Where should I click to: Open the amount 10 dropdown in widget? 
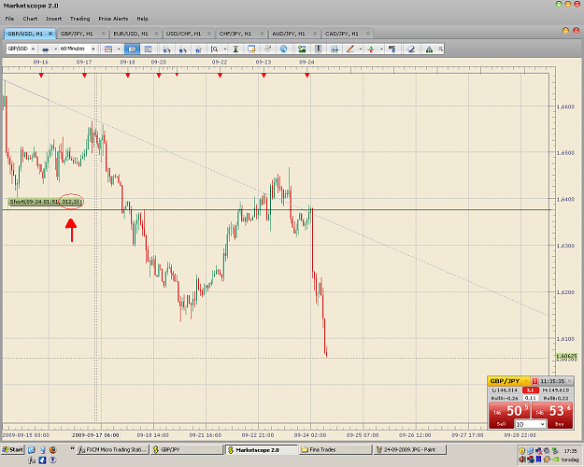pos(542,424)
